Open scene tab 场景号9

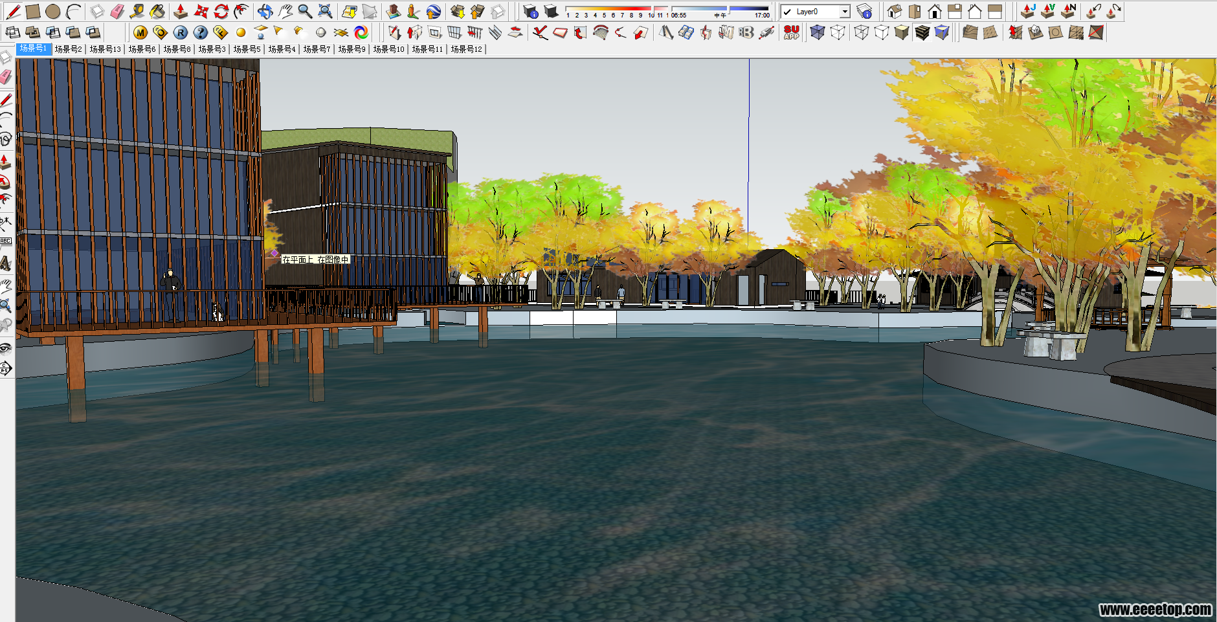(352, 49)
